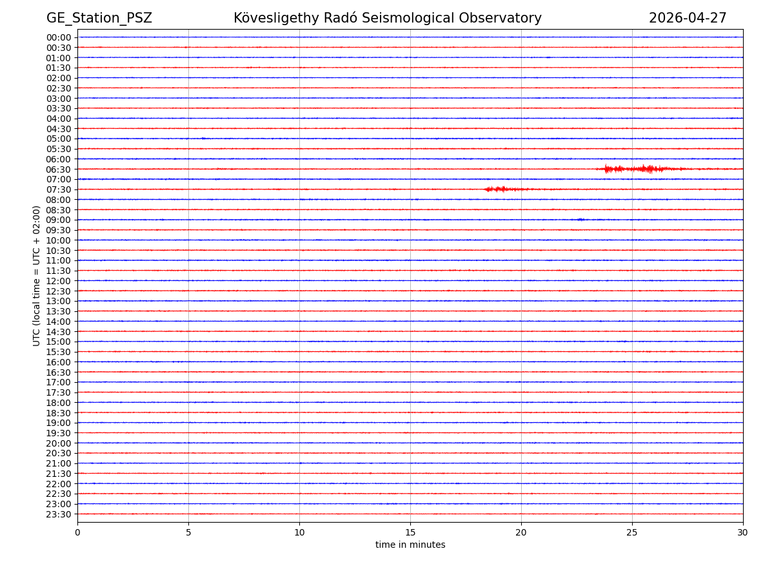
Task: Click the 15 tick on the minutes axis
Action: (x=410, y=533)
